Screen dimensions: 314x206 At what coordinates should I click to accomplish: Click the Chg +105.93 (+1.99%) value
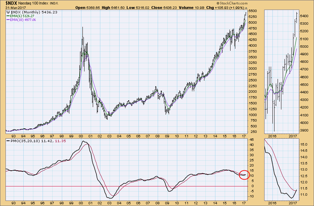point(225,8)
